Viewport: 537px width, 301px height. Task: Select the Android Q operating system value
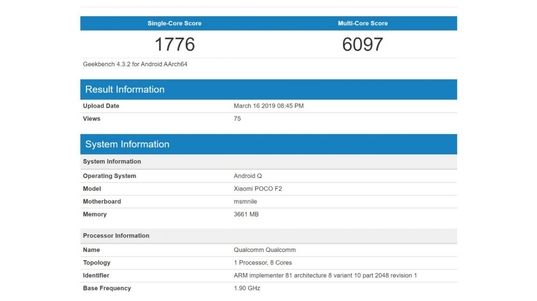tap(248, 176)
